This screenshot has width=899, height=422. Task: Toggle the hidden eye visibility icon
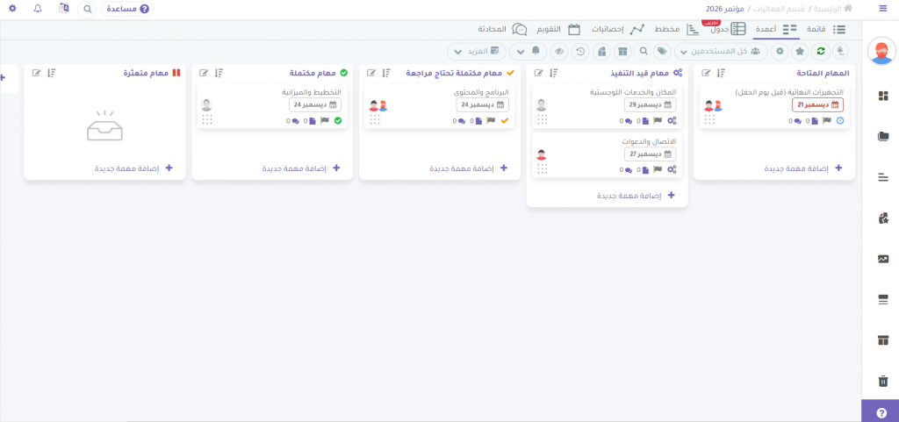(x=558, y=52)
